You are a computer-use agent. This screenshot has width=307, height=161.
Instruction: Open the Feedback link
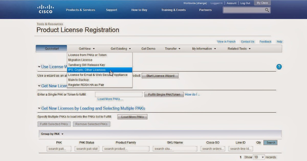[x=265, y=42]
